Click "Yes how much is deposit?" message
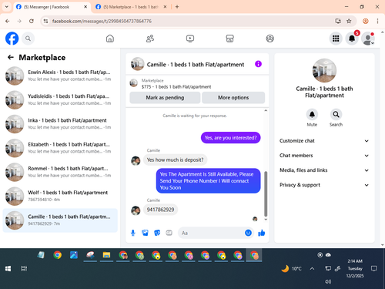 pyautogui.click(x=175, y=160)
